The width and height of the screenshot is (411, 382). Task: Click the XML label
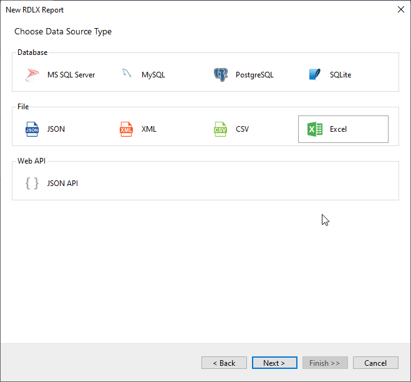tap(149, 129)
